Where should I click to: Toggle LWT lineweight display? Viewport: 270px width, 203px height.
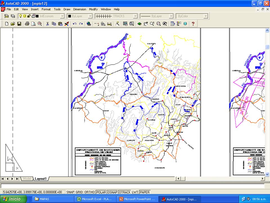click(x=135, y=192)
